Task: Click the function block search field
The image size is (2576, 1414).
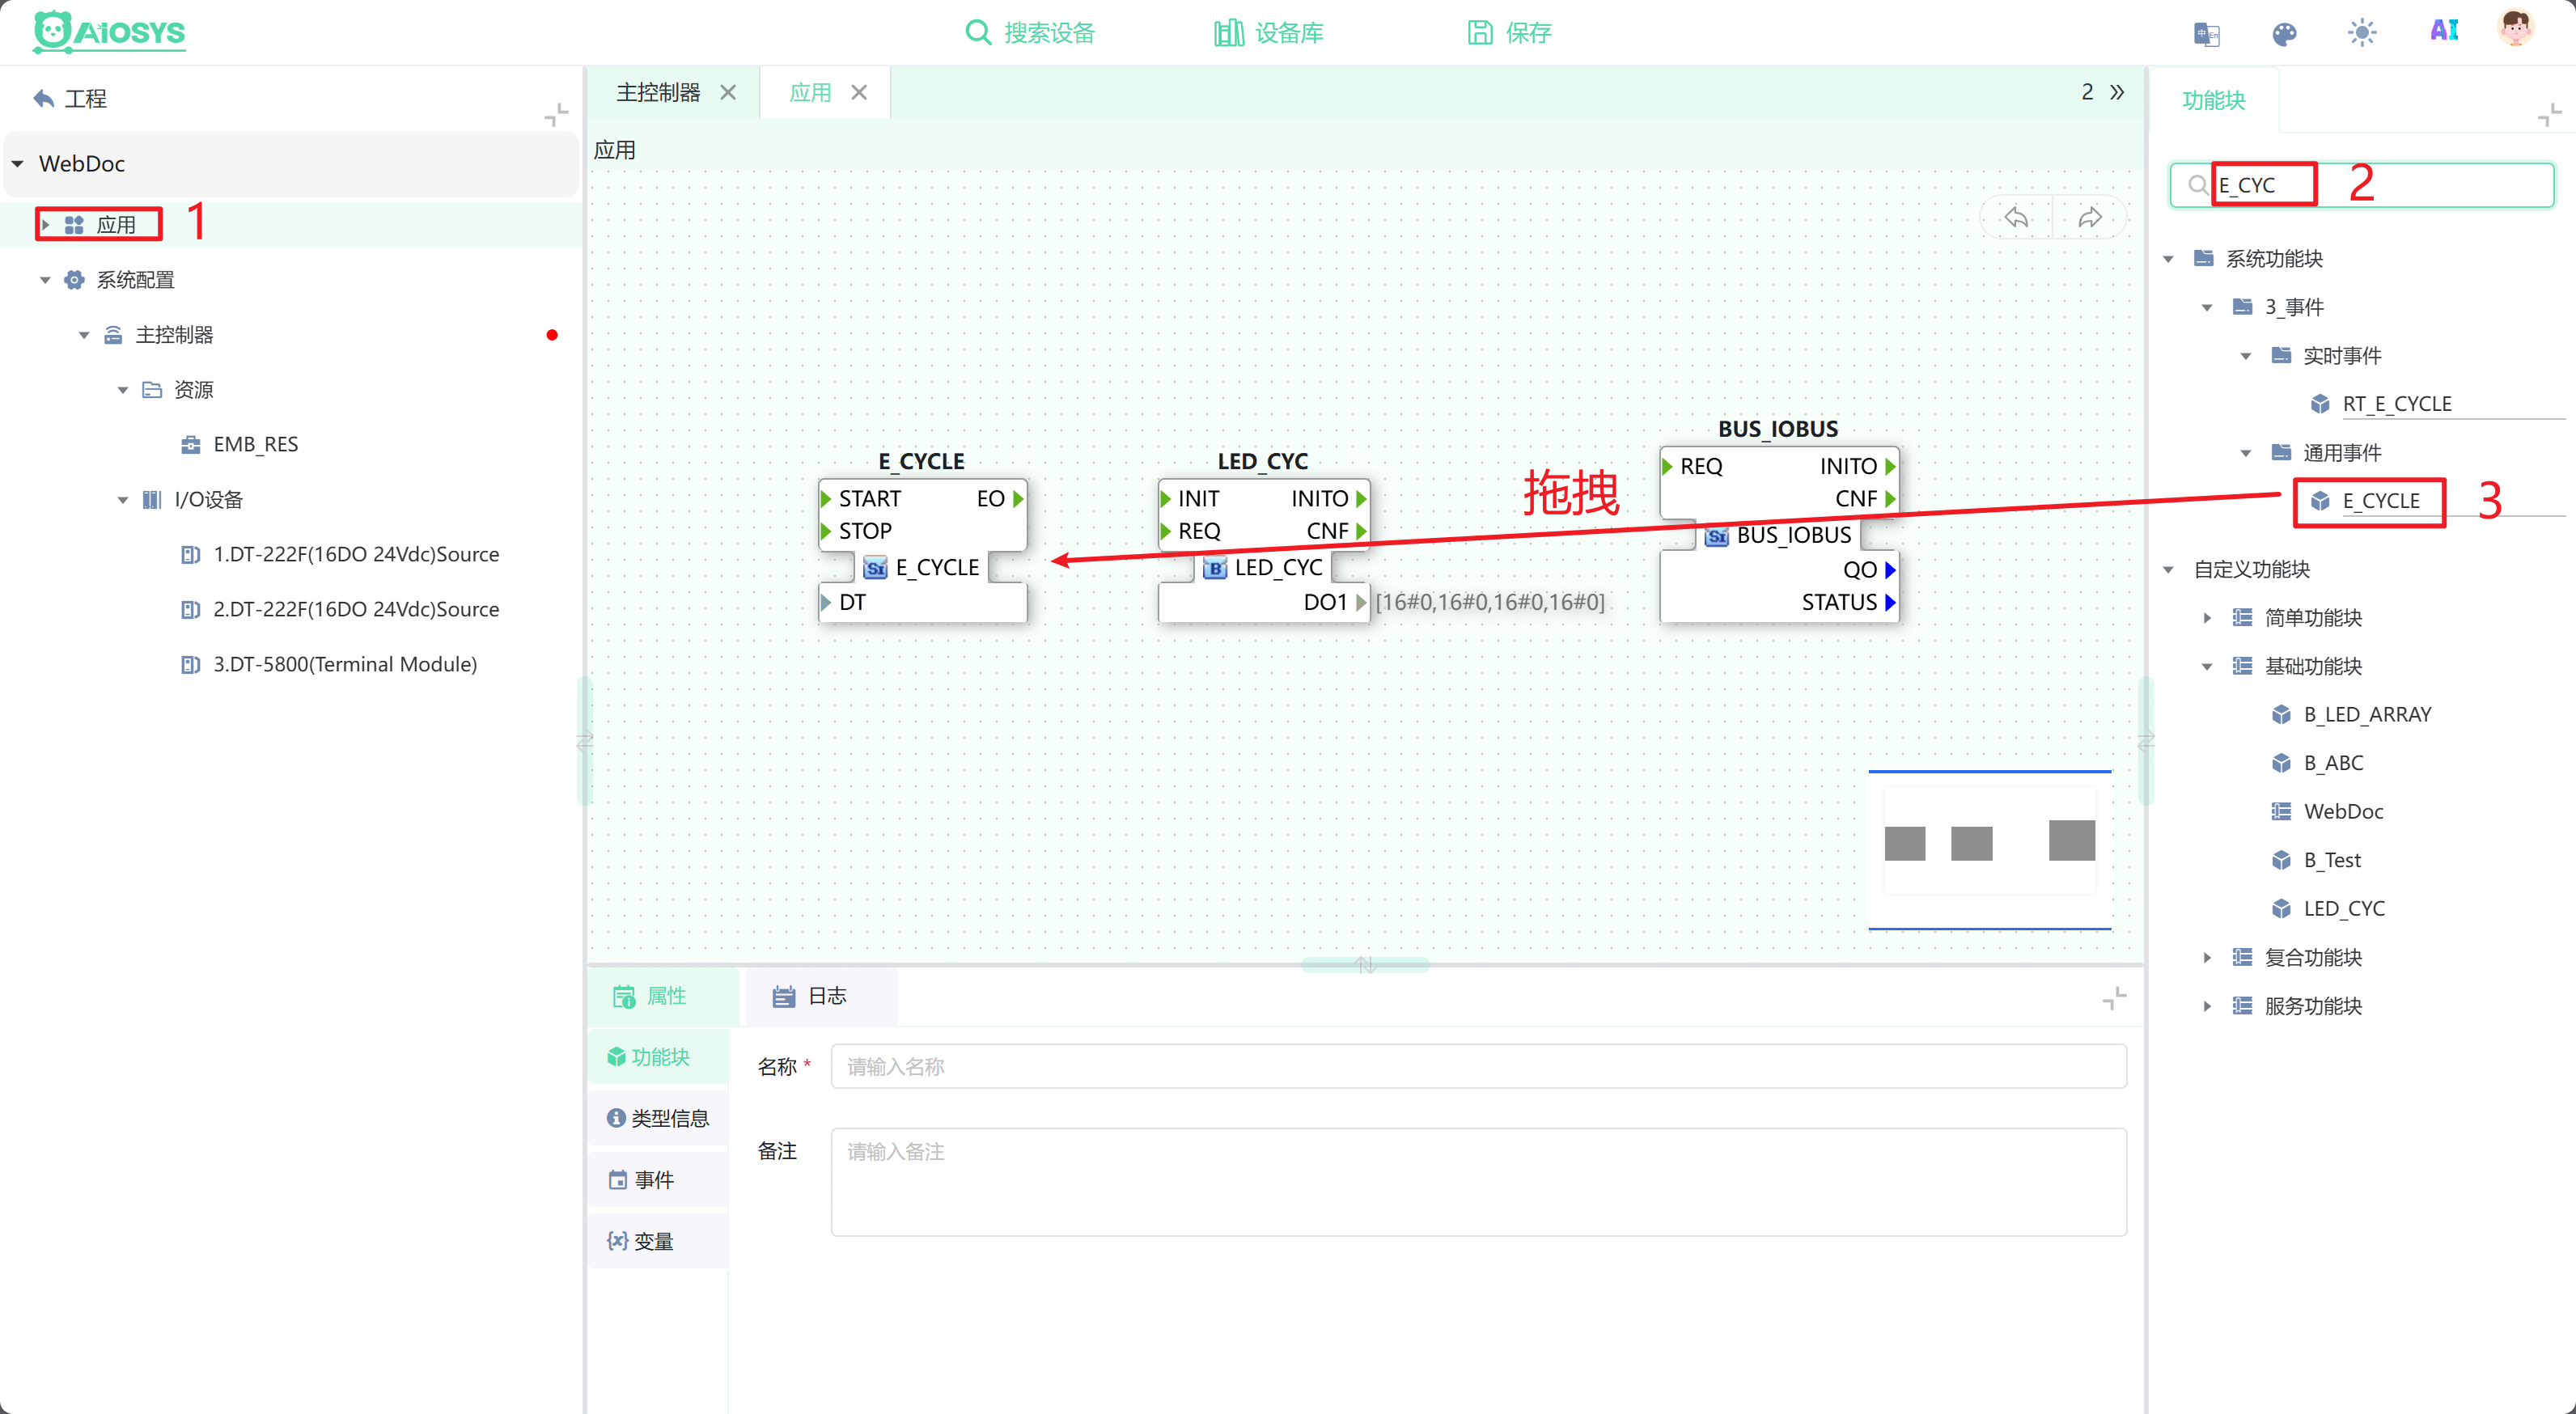Action: tap(2362, 185)
